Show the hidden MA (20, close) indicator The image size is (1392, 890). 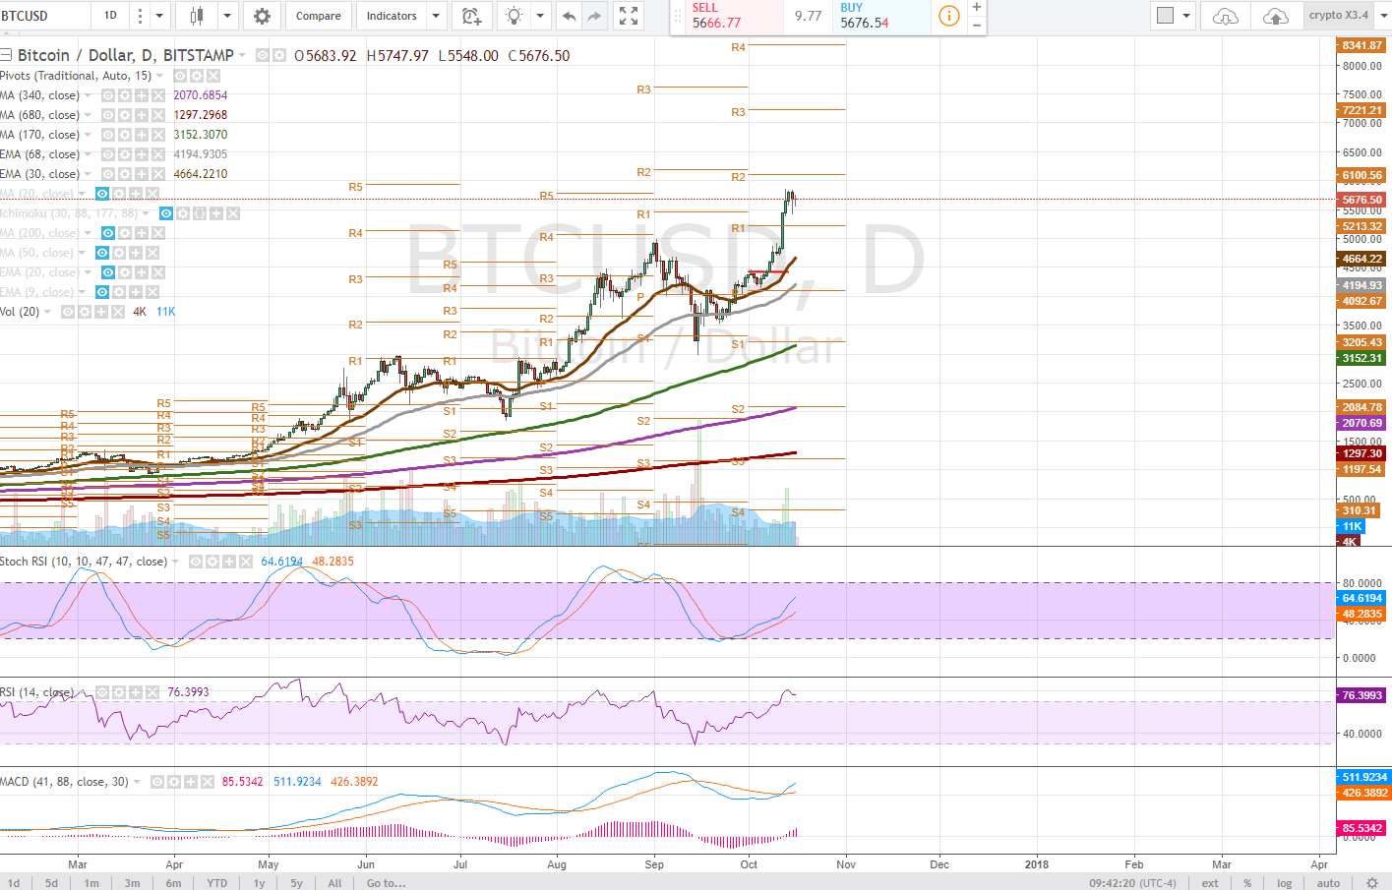(x=101, y=194)
